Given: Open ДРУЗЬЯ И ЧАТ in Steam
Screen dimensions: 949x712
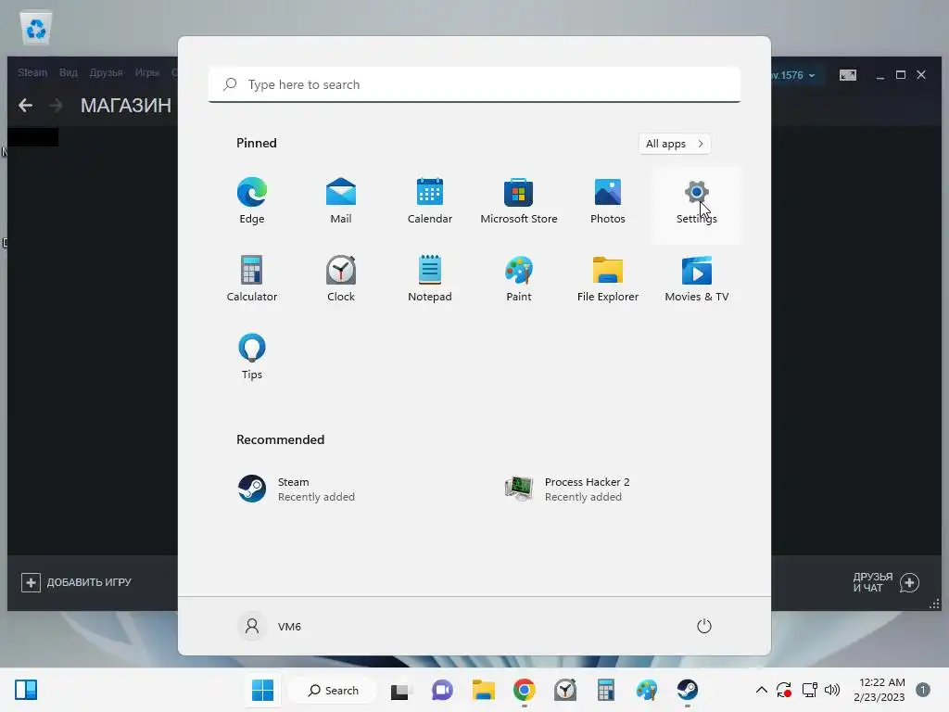Looking at the screenshot, I should pyautogui.click(x=886, y=582).
